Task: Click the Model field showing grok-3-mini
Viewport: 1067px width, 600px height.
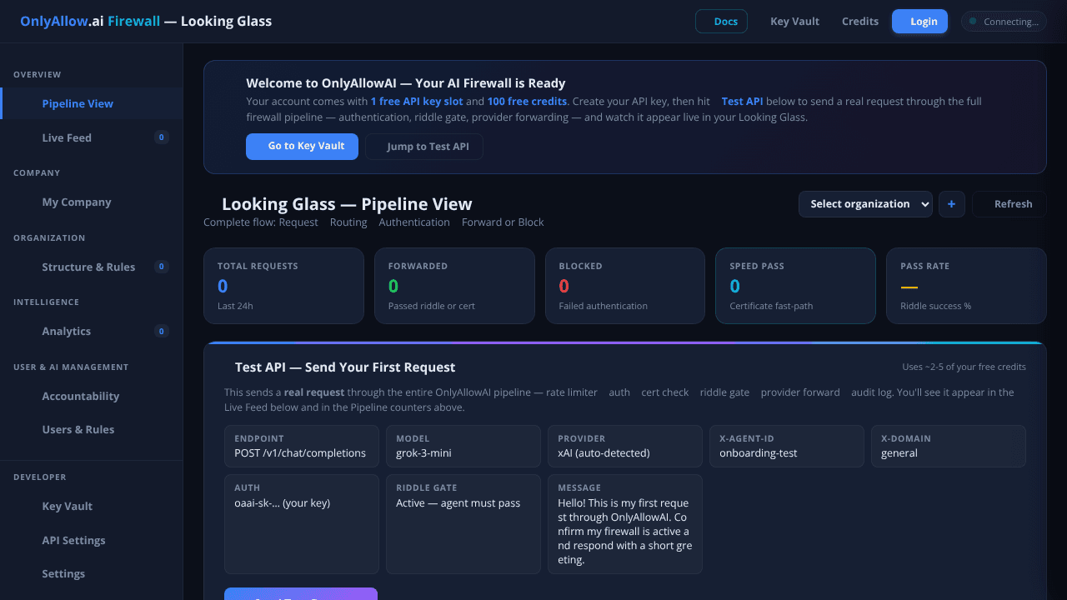Action: (463, 446)
